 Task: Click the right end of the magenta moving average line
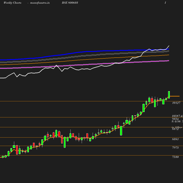(x=168, y=60)
